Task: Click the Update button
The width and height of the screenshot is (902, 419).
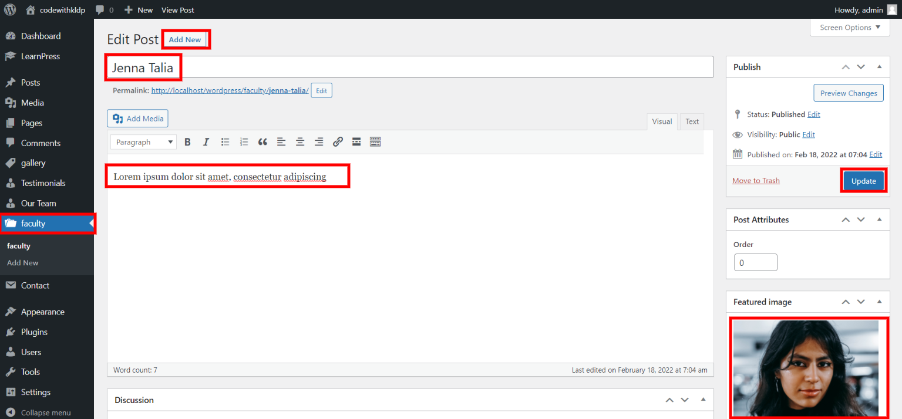Action: (x=863, y=181)
